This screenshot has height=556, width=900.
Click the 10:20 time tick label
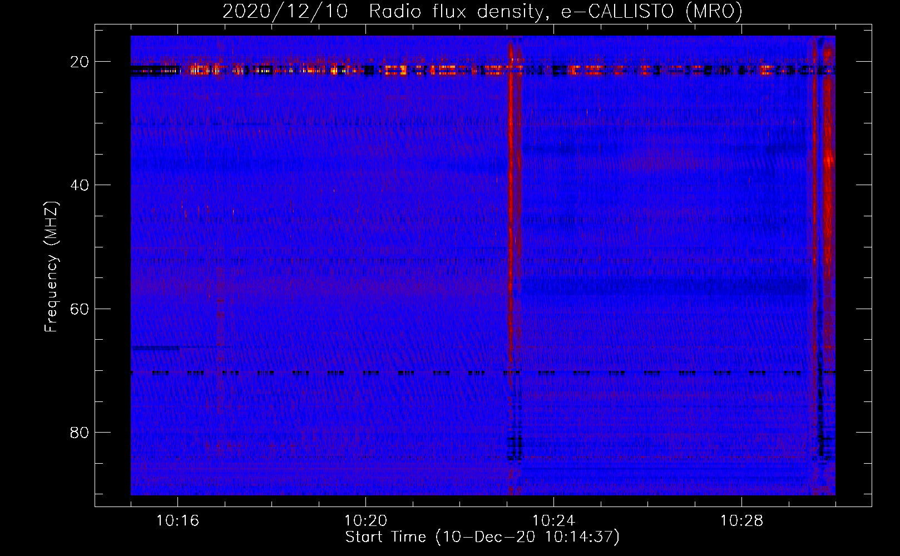(x=365, y=521)
